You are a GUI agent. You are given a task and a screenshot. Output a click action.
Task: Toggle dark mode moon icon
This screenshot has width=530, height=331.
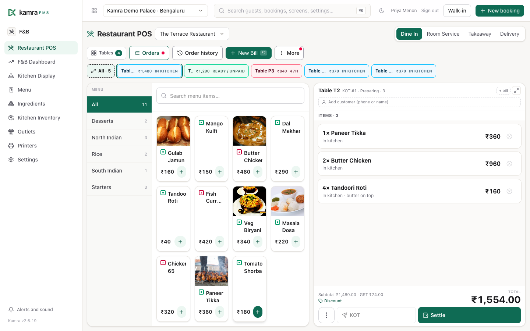382,11
